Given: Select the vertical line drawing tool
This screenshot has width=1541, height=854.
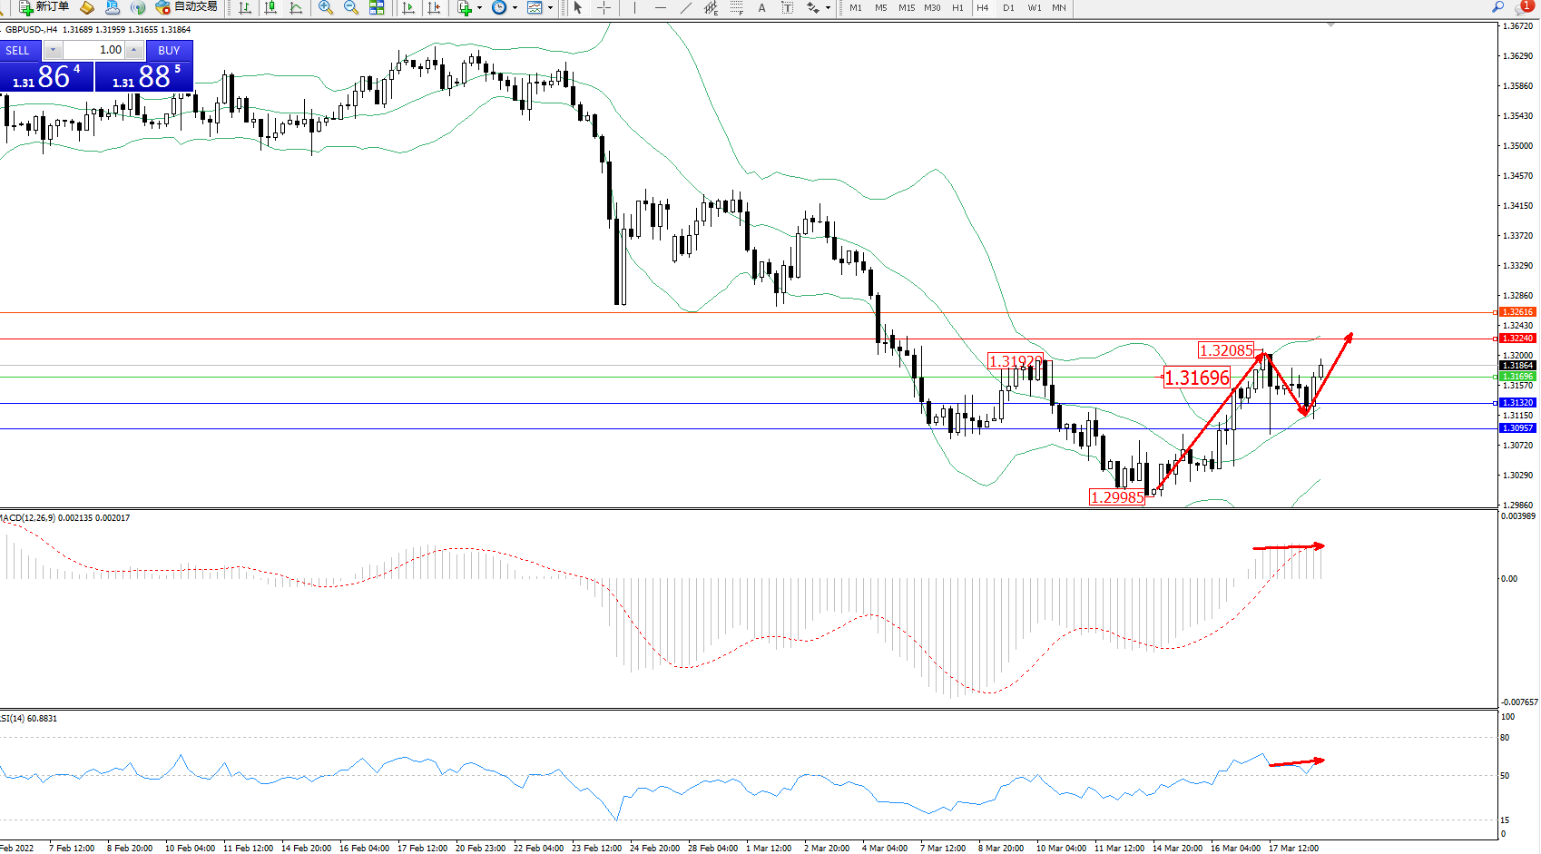Looking at the screenshot, I should (x=634, y=7).
